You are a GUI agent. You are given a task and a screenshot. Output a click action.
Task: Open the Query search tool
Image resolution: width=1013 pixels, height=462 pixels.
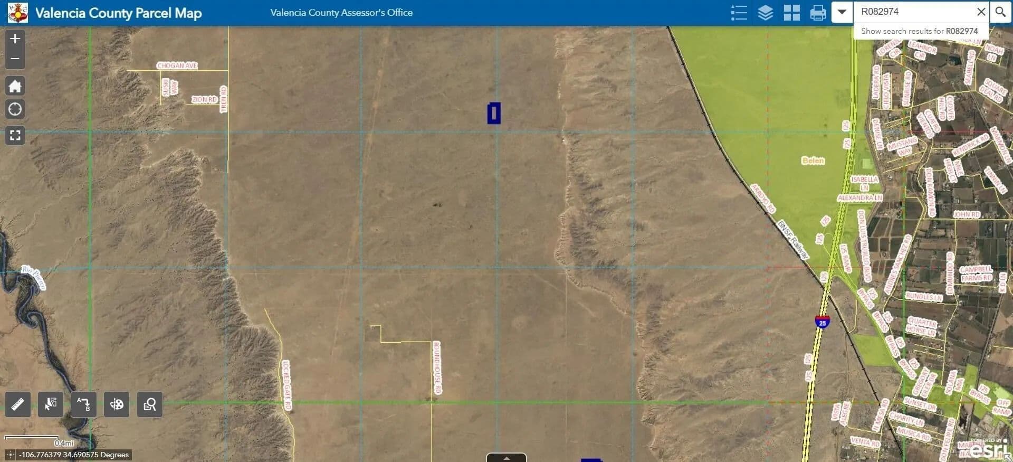[x=150, y=404]
